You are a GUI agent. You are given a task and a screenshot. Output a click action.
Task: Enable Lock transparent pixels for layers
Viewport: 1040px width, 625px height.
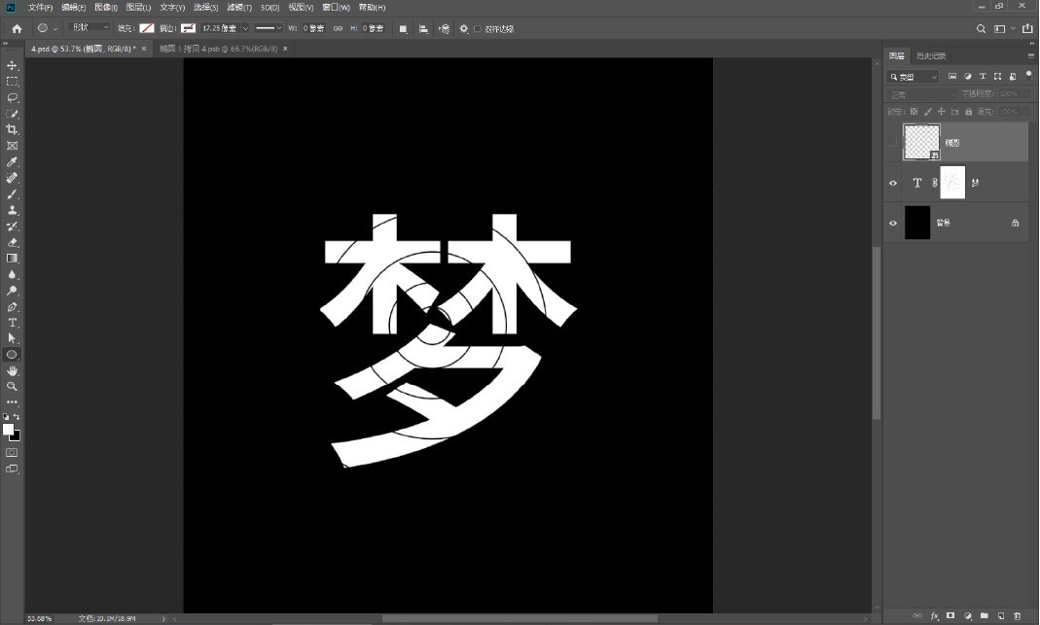tap(914, 112)
